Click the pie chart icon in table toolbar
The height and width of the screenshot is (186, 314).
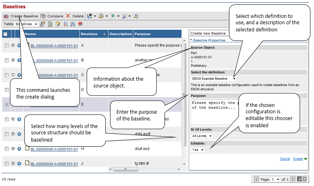pos(80,24)
